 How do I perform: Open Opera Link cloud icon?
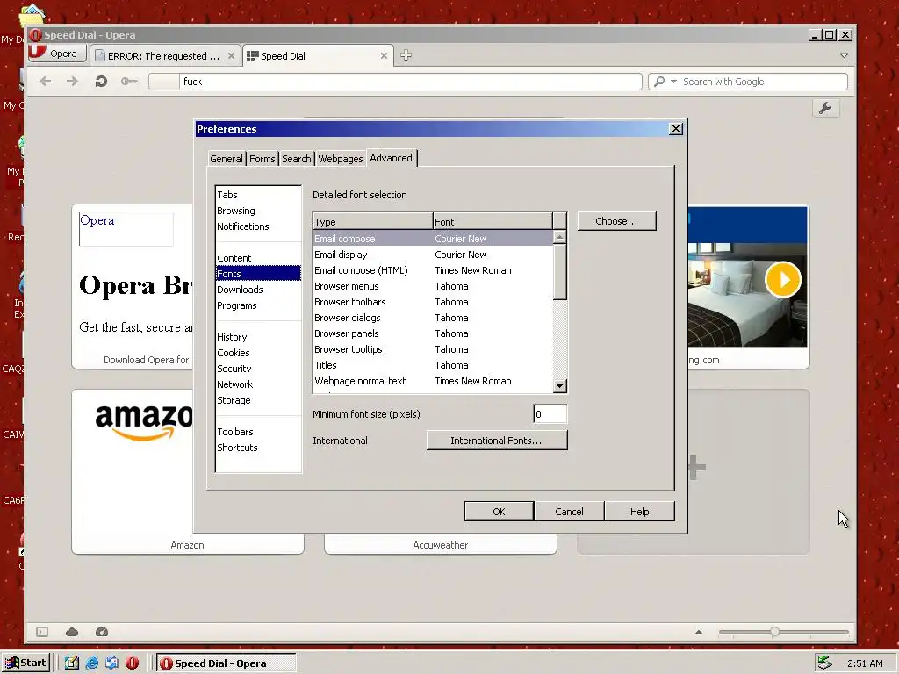[72, 632]
